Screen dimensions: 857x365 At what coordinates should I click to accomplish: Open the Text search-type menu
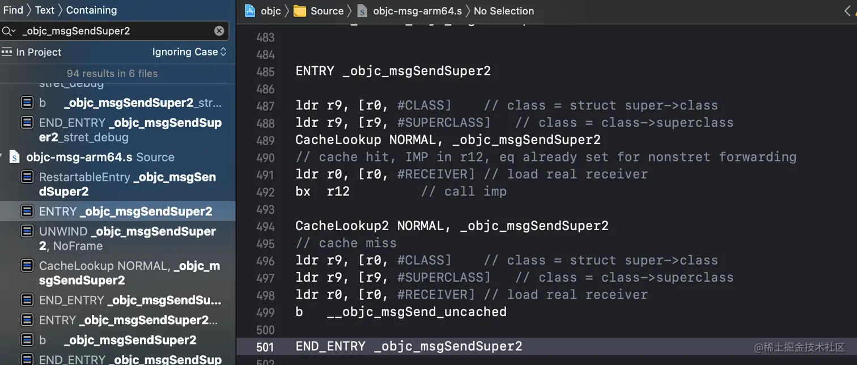point(45,10)
